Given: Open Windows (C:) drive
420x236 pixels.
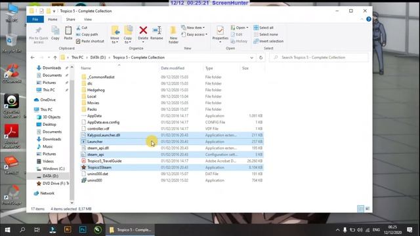Looking at the screenshot, I should (x=54, y=168).
